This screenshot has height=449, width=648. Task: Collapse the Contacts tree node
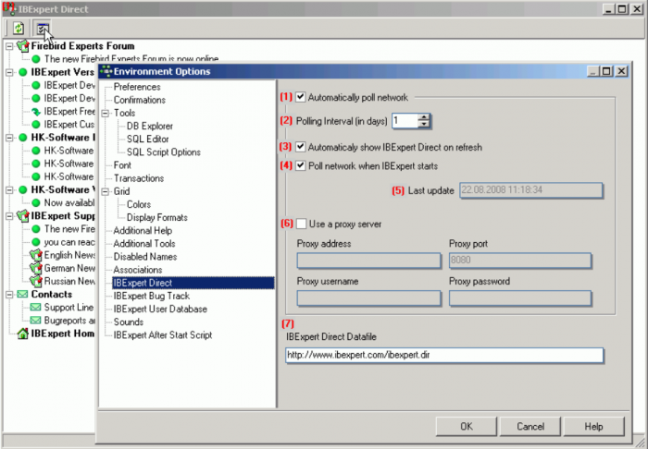coord(9,295)
